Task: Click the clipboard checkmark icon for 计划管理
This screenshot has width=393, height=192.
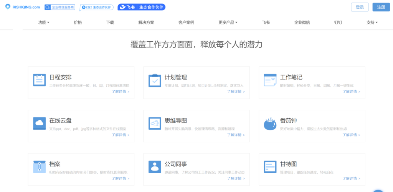Action: [x=155, y=80]
